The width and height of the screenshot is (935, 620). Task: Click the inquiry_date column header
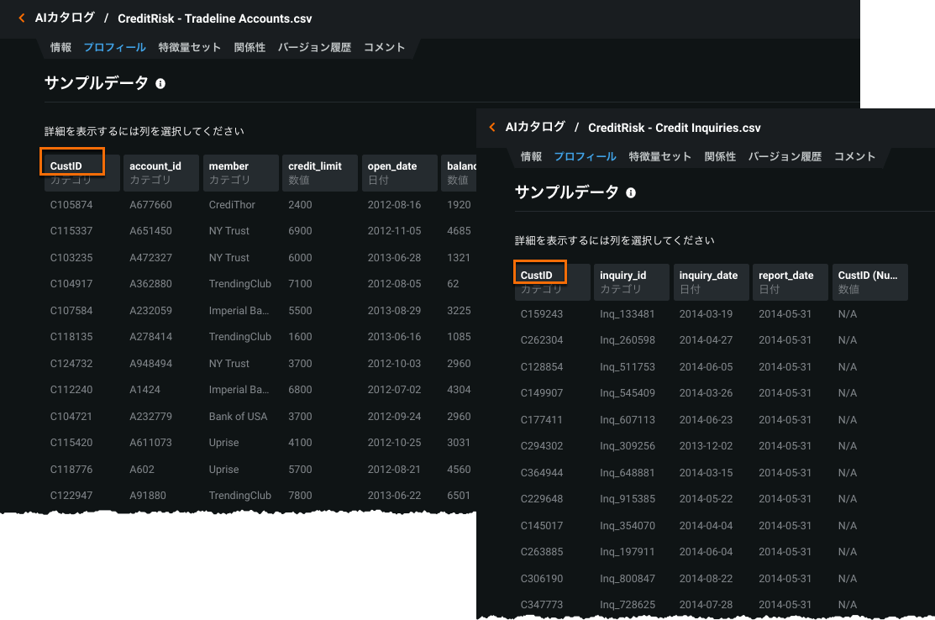(x=710, y=281)
